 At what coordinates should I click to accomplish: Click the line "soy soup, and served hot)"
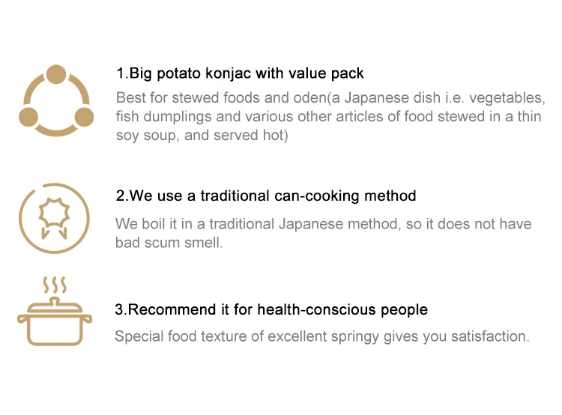coord(202,136)
